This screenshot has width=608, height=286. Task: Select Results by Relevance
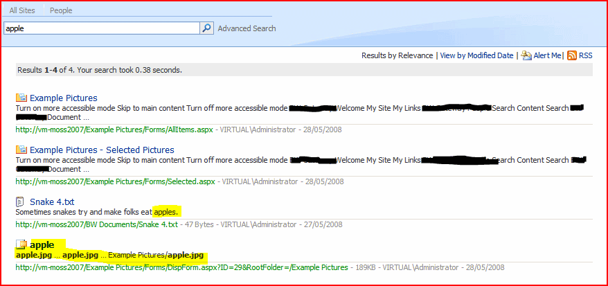[x=397, y=55]
